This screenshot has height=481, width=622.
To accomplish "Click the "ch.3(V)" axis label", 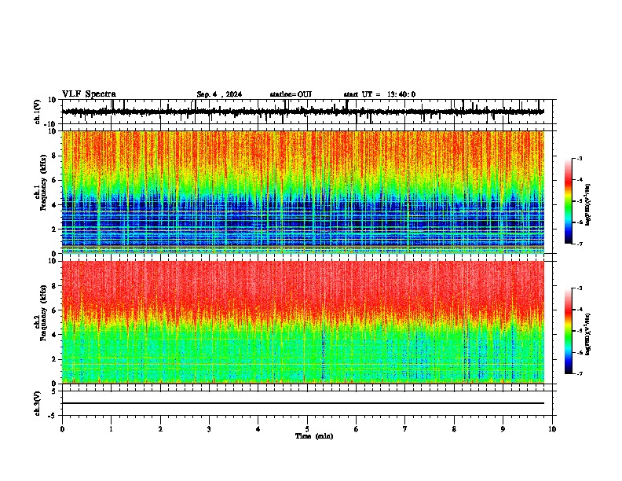I will 37,404.
